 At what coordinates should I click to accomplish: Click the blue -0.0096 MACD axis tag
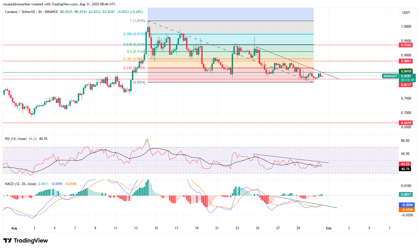click(x=406, y=205)
